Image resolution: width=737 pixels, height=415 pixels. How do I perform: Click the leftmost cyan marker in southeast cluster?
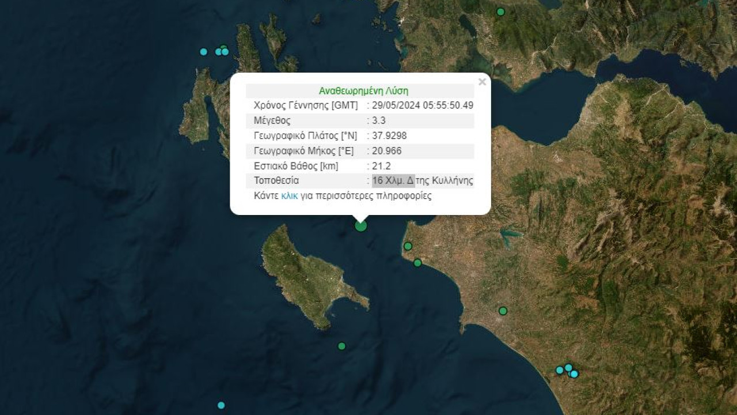[559, 370]
